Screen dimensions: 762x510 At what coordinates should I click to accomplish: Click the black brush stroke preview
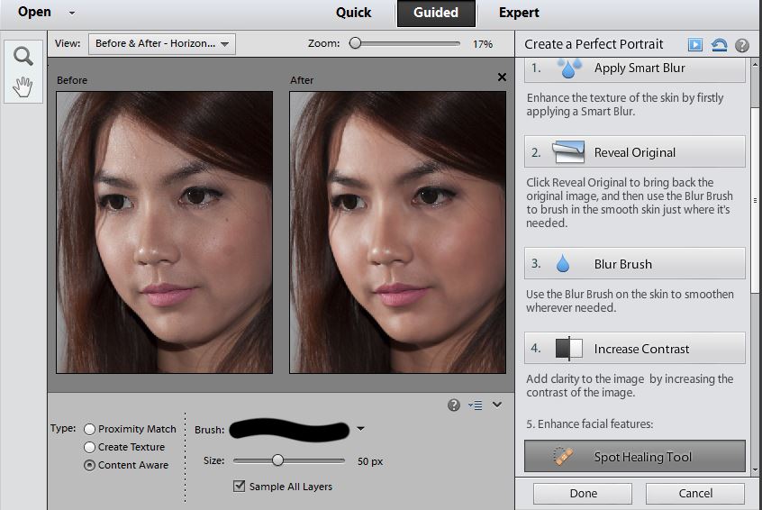coord(289,429)
